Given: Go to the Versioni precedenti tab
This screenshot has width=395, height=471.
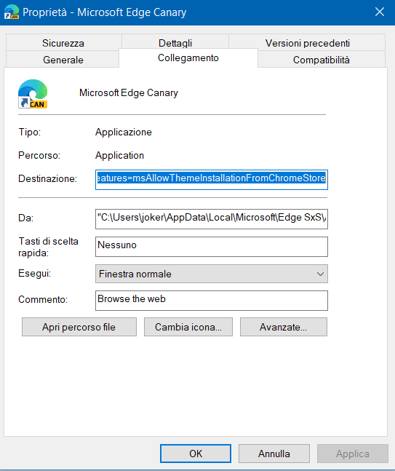Looking at the screenshot, I should pos(307,43).
